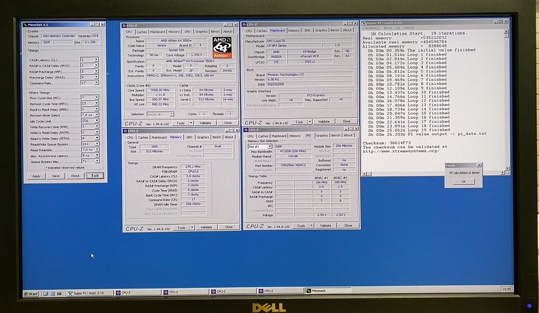Open the RAS# Precharge (tRP) dropdown in MemSet
Image resolution: width=539 pixels, height=313 pixels.
click(x=96, y=71)
